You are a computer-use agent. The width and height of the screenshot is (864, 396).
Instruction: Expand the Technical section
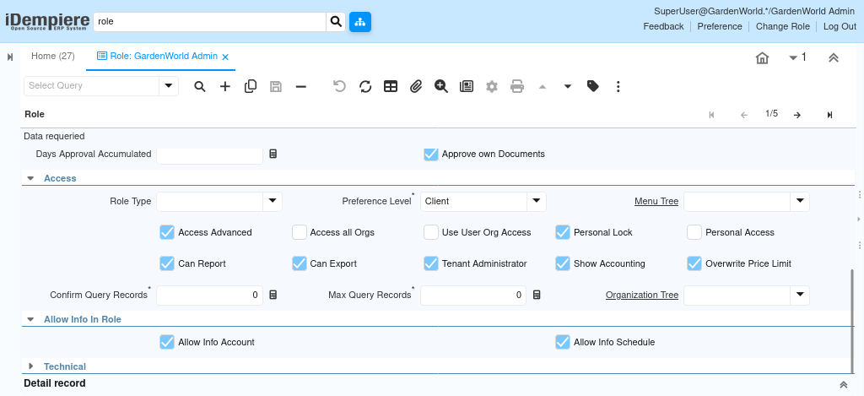31,366
